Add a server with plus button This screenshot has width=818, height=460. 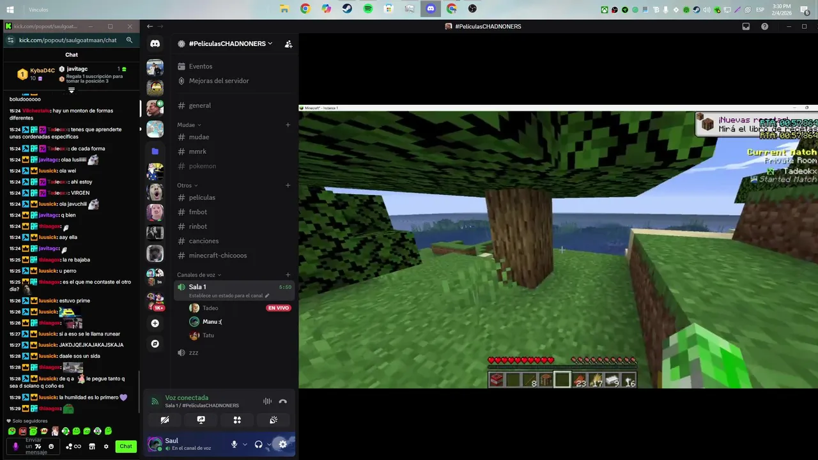155,323
